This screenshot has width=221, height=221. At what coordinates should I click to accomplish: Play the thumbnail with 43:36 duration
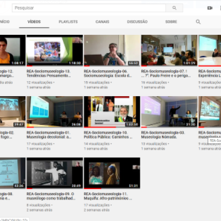[x=13, y=173]
